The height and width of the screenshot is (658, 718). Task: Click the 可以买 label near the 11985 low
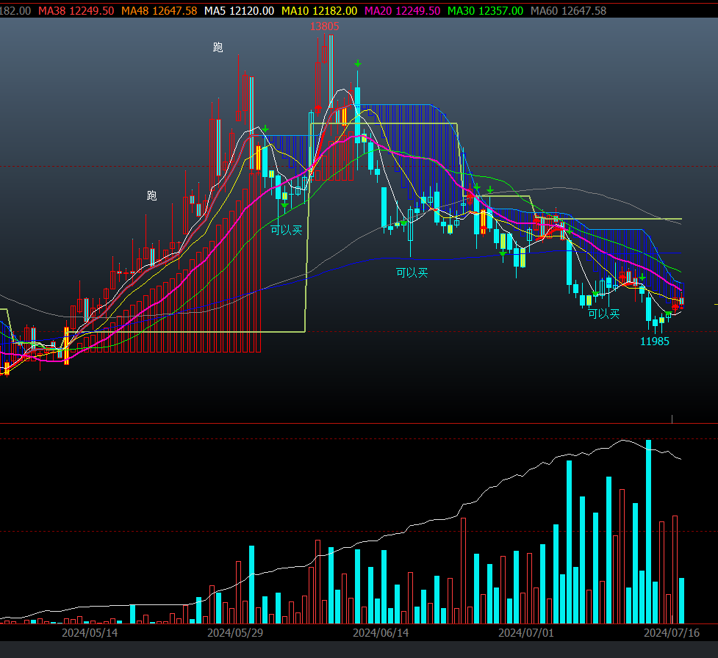(x=603, y=314)
